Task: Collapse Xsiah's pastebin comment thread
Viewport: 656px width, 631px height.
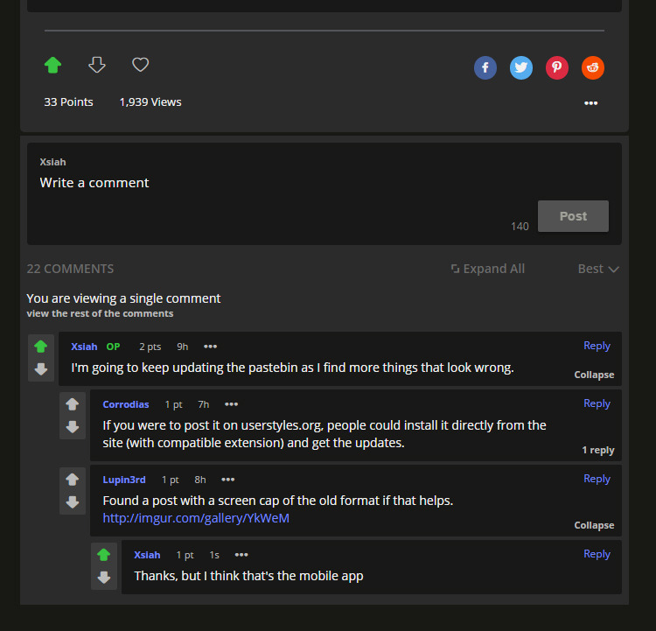Action: [x=594, y=375]
